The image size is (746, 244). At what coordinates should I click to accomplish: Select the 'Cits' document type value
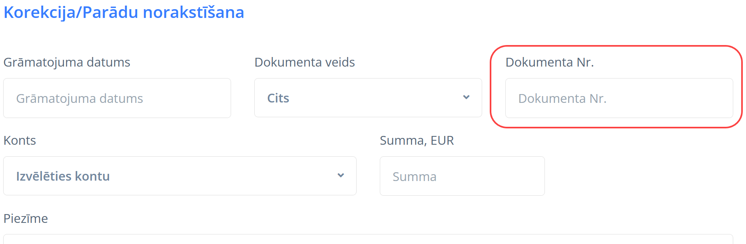point(278,98)
